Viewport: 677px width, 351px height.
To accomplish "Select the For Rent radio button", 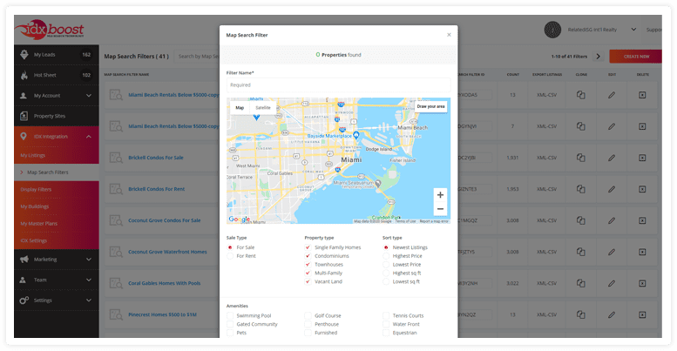I will pos(230,256).
